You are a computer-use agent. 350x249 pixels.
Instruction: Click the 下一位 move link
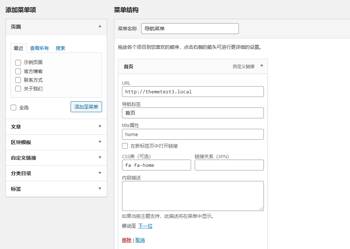(145, 225)
